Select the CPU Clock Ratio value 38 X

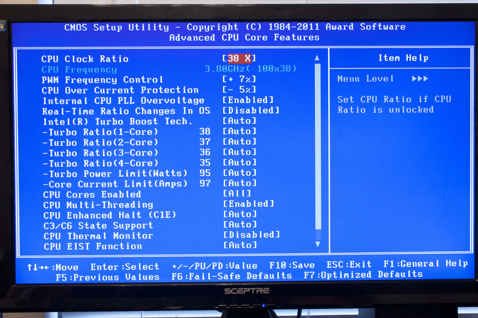pyautogui.click(x=239, y=58)
